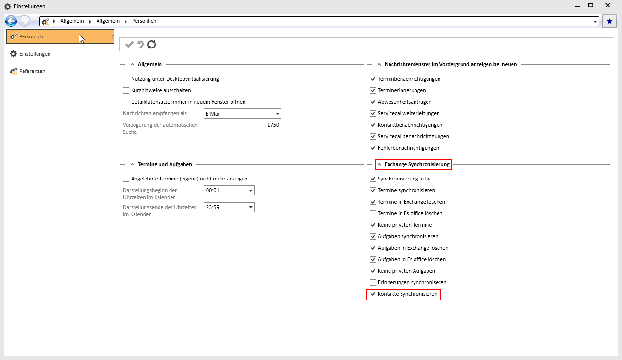Click the breadcrumb gear root icon
Image resolution: width=622 pixels, height=360 pixels.
click(x=45, y=21)
